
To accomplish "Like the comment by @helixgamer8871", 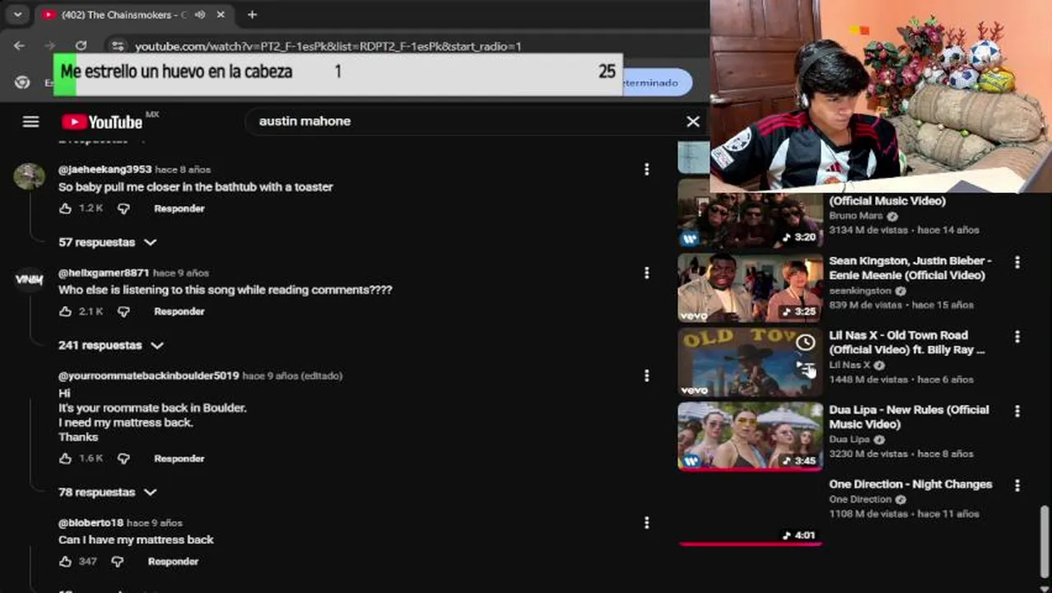I will pos(66,311).
